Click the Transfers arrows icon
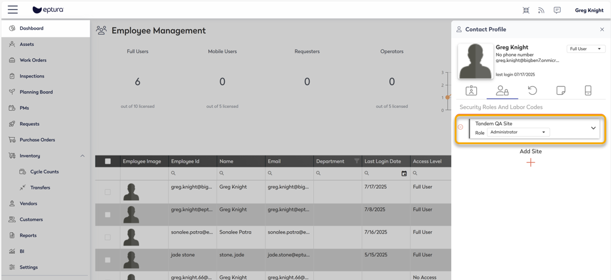 (23, 188)
